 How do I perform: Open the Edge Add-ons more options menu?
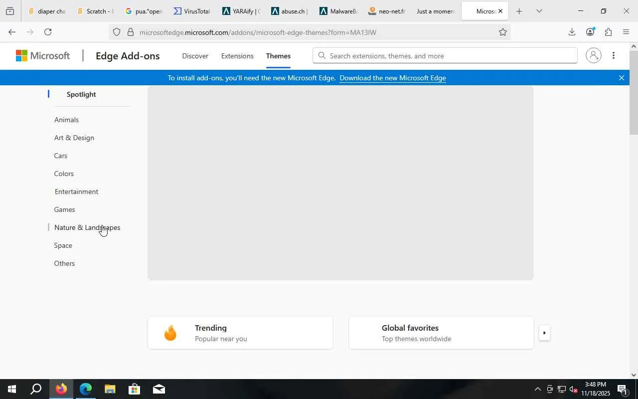[614, 55]
